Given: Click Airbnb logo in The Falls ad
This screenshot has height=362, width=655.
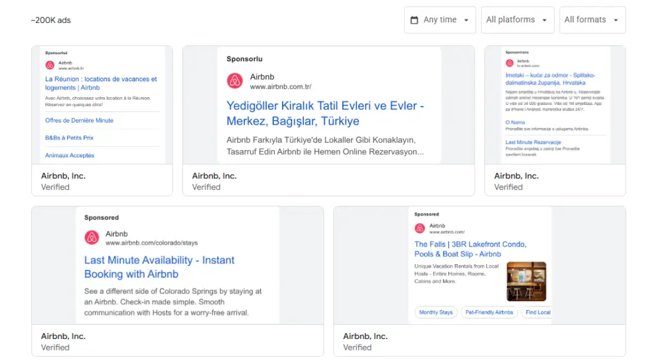Looking at the screenshot, I should pyautogui.click(x=420, y=228).
